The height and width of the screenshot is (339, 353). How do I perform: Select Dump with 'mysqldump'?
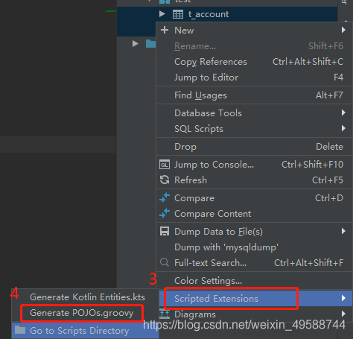tap(254, 247)
